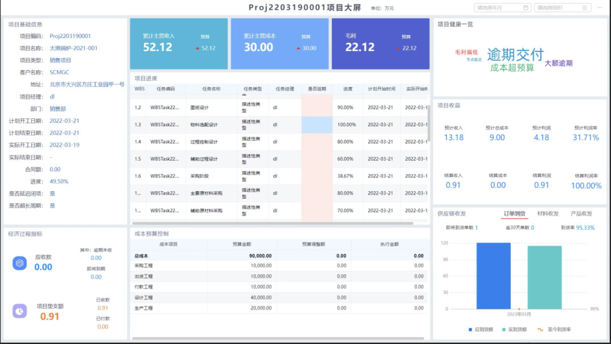Click the red triangle under 累计主营成本 预算
611x344 pixels.
pos(298,48)
